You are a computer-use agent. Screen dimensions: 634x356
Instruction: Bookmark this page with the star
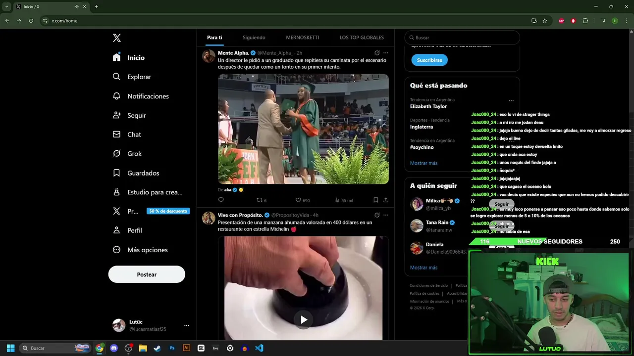(x=545, y=21)
